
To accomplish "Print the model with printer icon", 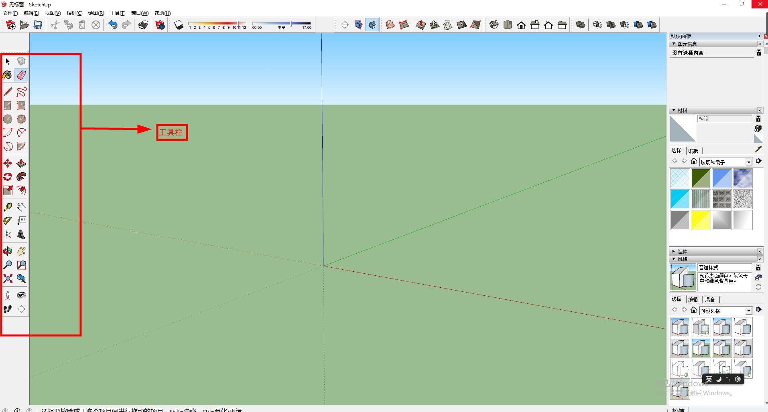I will [143, 25].
